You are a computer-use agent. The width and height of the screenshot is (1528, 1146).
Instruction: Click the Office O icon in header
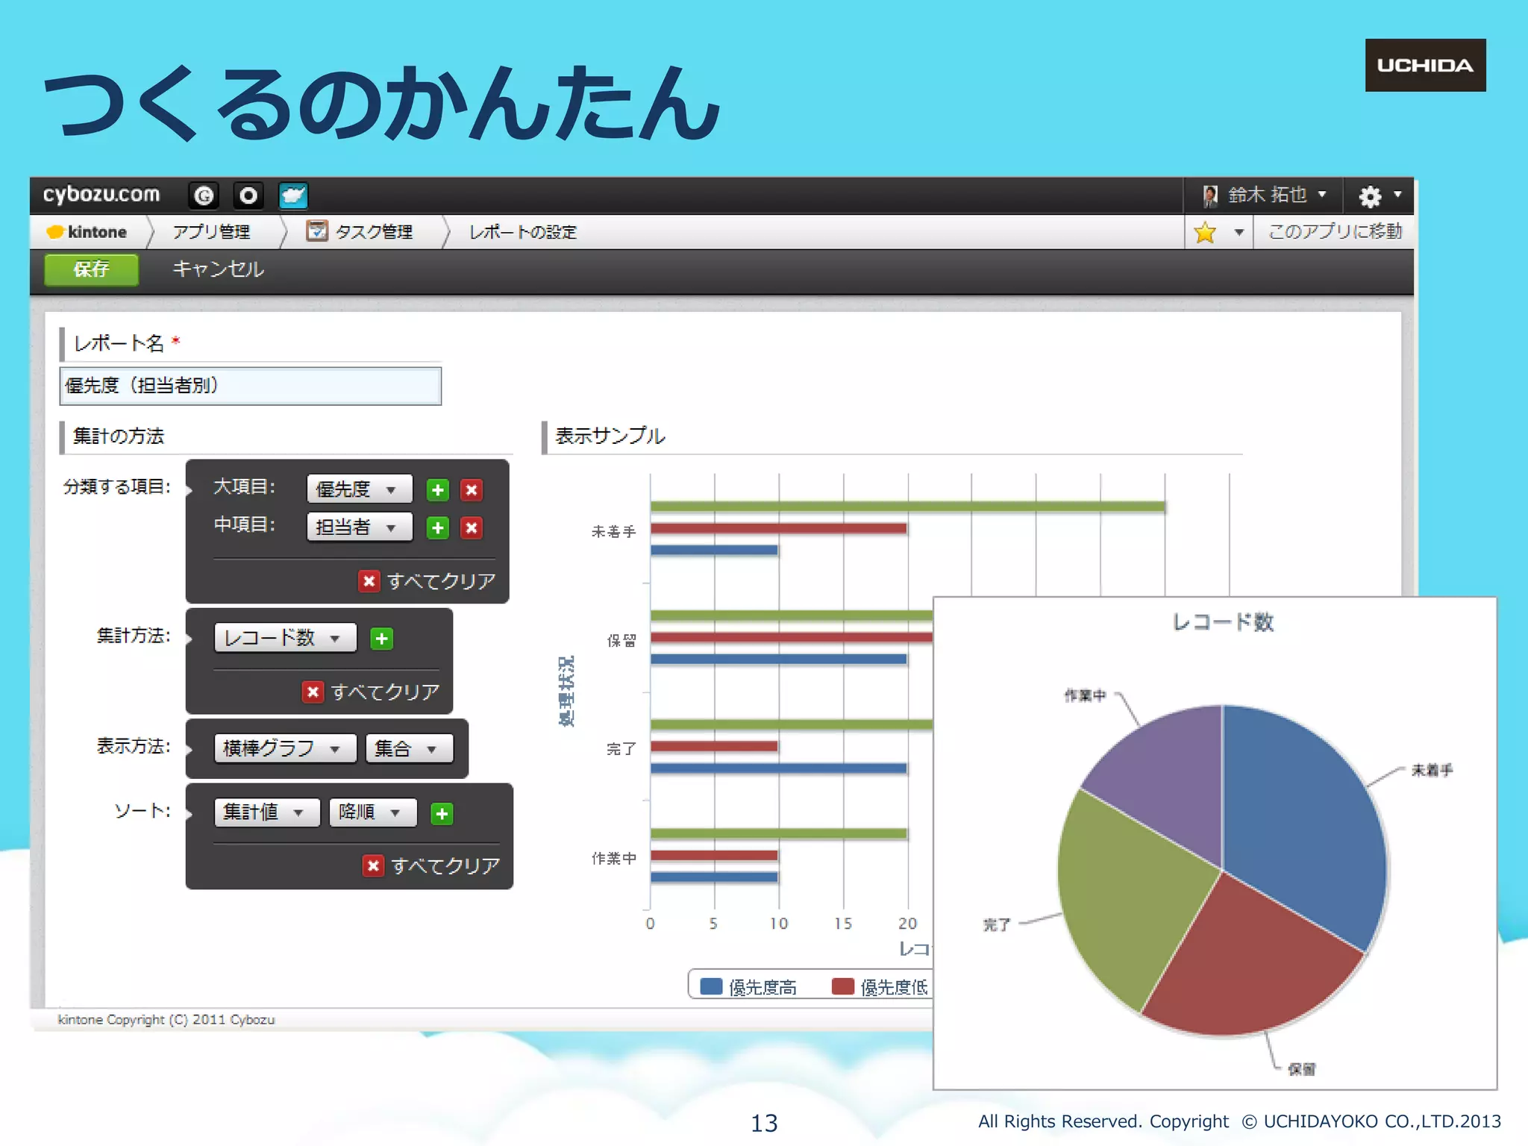point(248,195)
